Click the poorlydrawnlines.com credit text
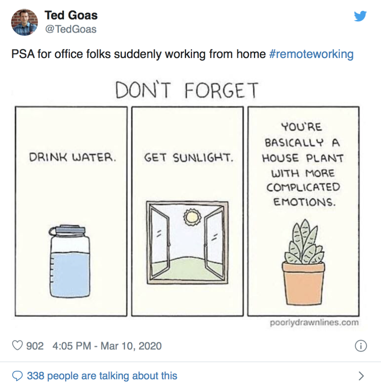Screen dimensions: 381x383 click(314, 322)
